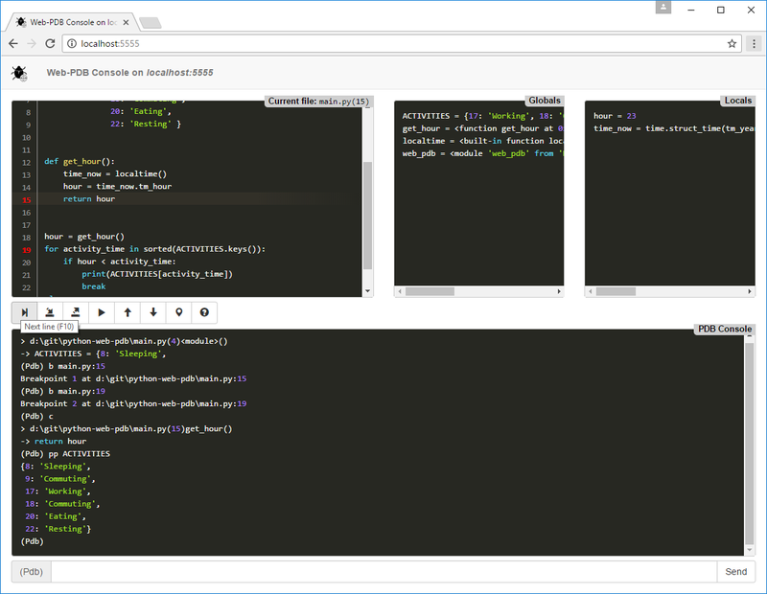This screenshot has width=767, height=594.
Task: Open the help question mark icon
Action: point(204,312)
